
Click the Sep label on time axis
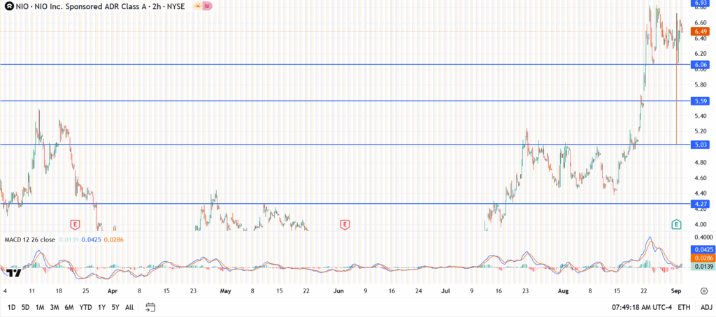coord(676,290)
